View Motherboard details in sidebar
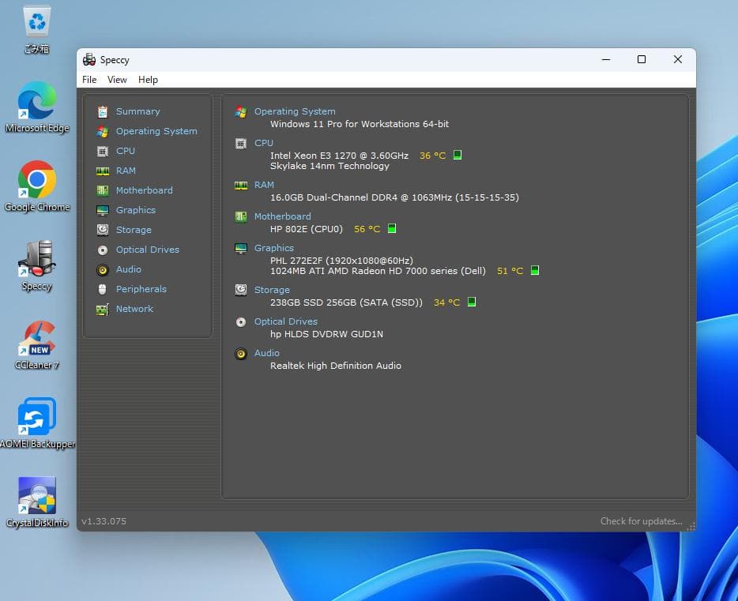This screenshot has width=738, height=601. coord(144,190)
